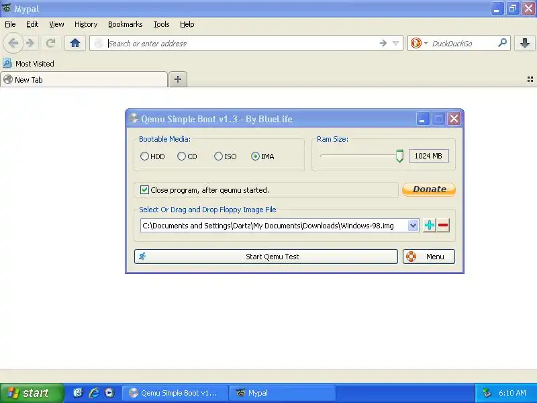The height and width of the screenshot is (403, 537).
Task: Click the search magnifier icon in DuckDuckGo box
Action: coord(502,43)
